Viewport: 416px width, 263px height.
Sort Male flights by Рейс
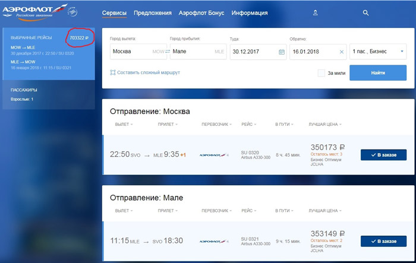coord(248,211)
